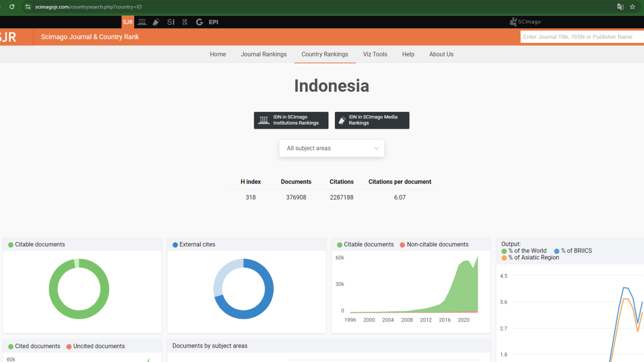
Task: Click the megaphone icon on Media Rankings button
Action: (342, 120)
